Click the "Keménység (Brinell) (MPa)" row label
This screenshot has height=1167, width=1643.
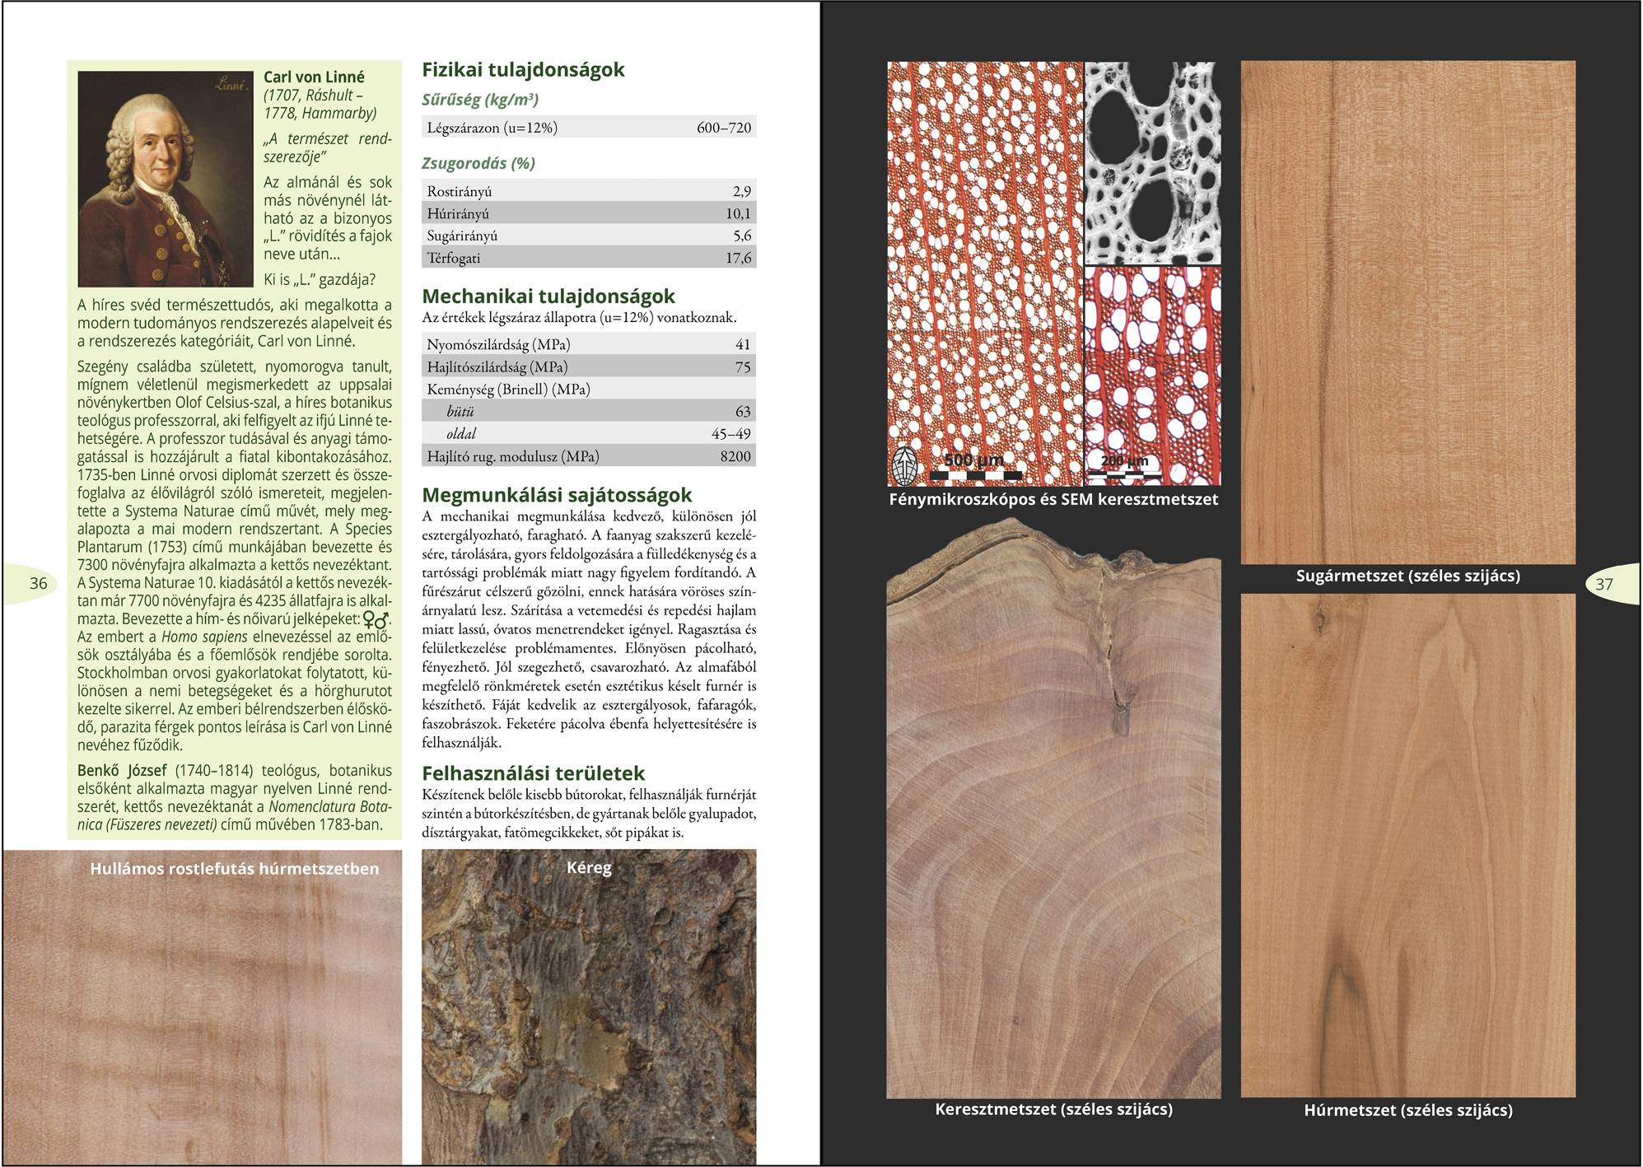point(508,390)
